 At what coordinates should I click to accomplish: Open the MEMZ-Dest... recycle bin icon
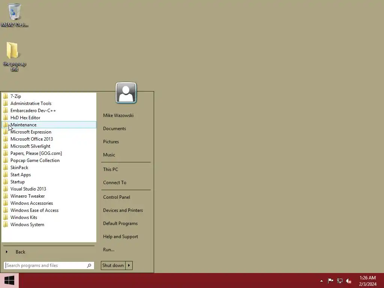[x=15, y=15]
